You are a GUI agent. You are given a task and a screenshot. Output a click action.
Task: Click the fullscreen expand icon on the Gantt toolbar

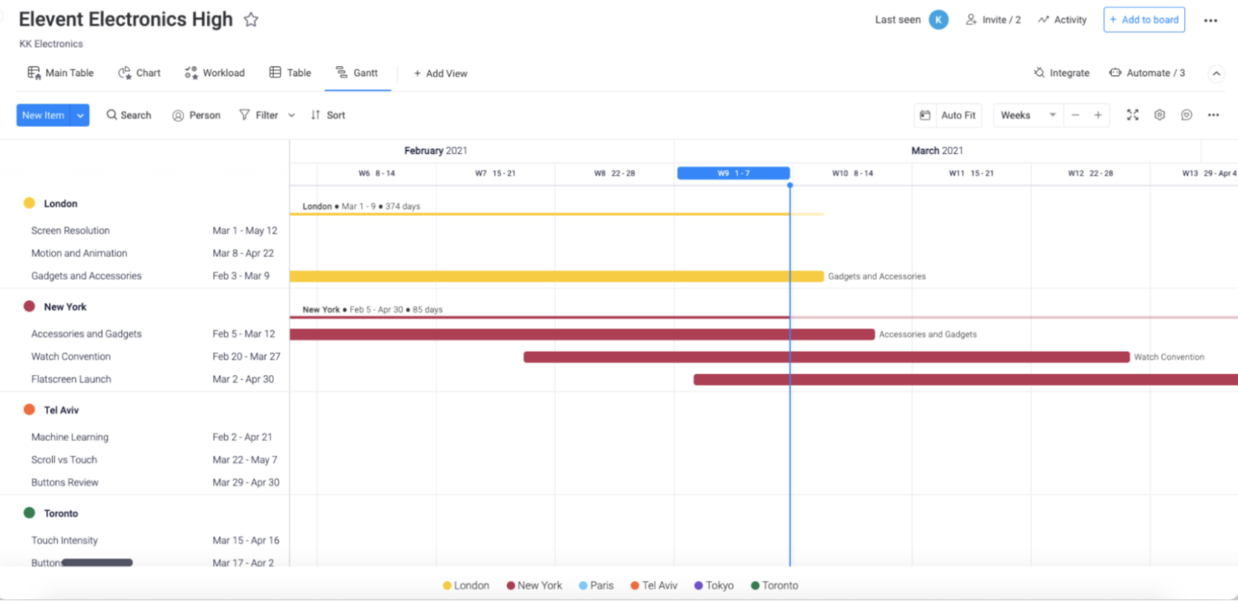pos(1132,115)
